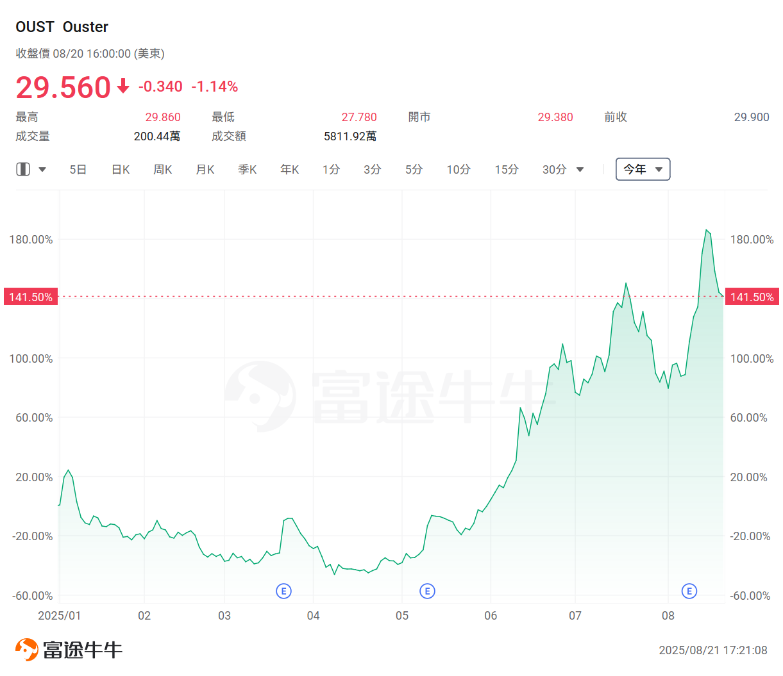
Task: Switch to 日K candlestick view
Action: pos(120,169)
